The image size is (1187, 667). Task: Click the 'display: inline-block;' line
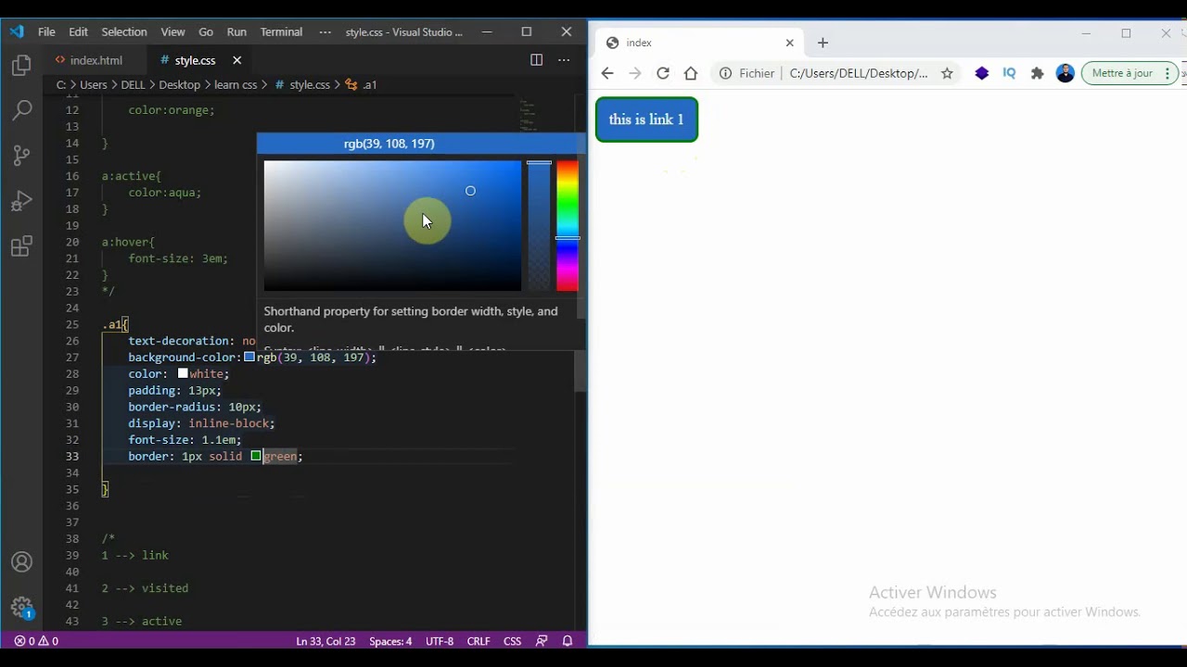(201, 423)
